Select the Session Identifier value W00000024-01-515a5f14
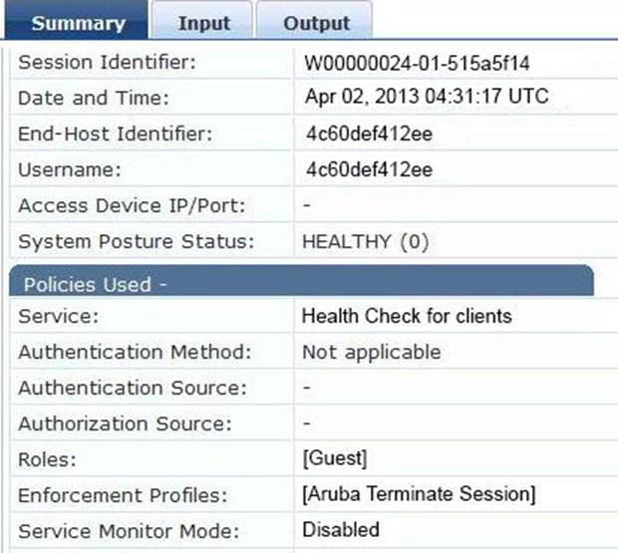618x553 pixels. tap(417, 64)
